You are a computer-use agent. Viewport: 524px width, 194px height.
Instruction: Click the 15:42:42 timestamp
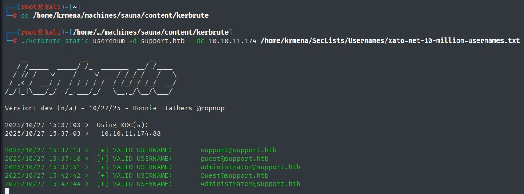65,175
